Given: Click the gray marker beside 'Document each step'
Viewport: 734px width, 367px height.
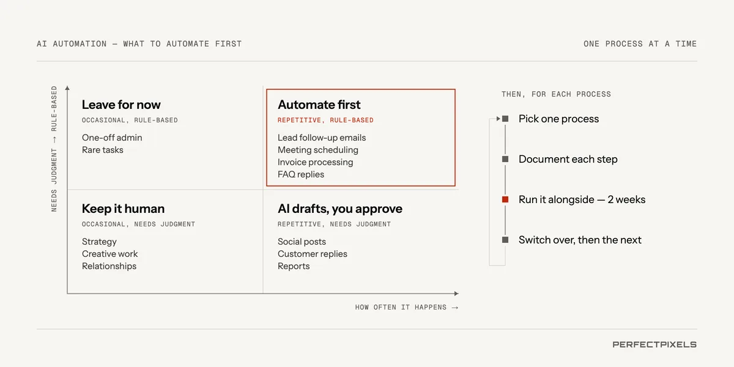Looking at the screenshot, I should (505, 159).
